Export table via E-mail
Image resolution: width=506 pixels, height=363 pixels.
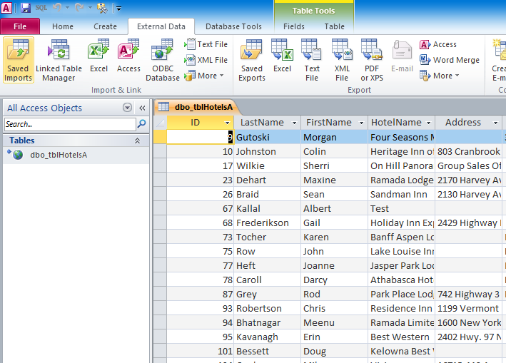pyautogui.click(x=402, y=56)
